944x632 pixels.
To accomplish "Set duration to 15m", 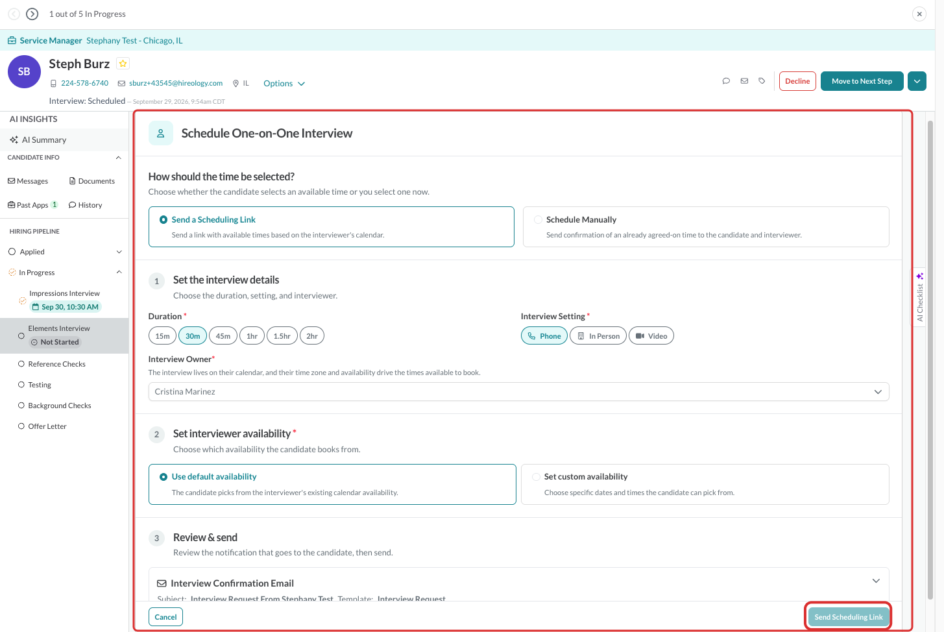I will pos(162,335).
